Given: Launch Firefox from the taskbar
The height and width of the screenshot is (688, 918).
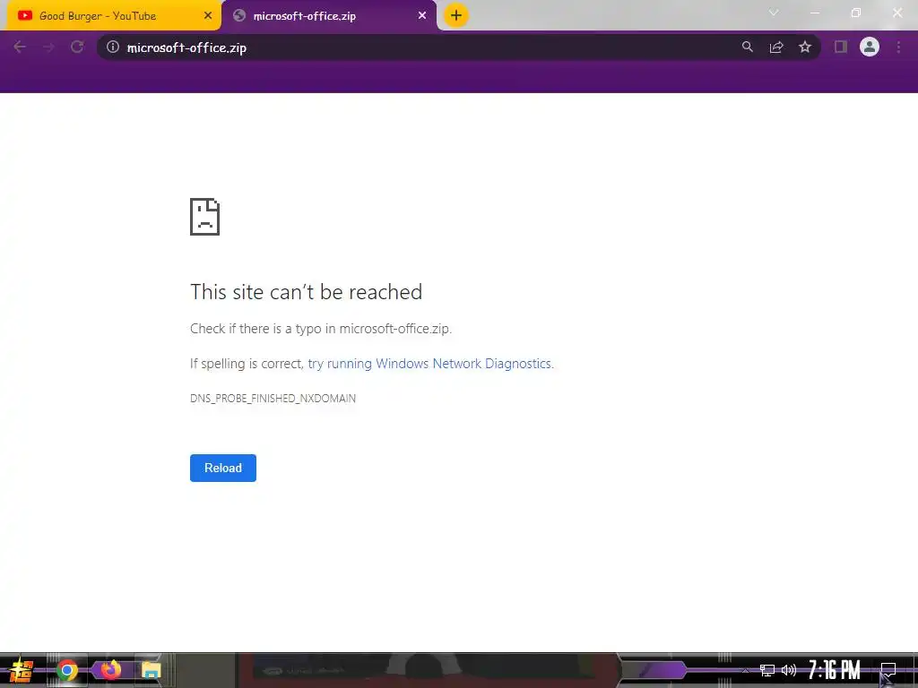Looking at the screenshot, I should pos(110,670).
